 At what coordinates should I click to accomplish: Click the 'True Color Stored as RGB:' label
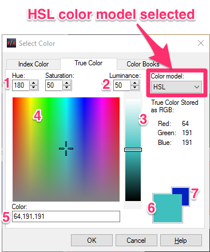[175, 106]
